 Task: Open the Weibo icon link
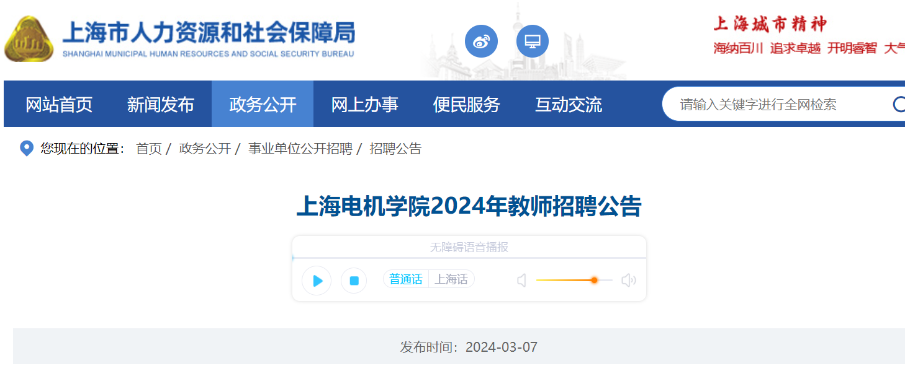(x=481, y=41)
